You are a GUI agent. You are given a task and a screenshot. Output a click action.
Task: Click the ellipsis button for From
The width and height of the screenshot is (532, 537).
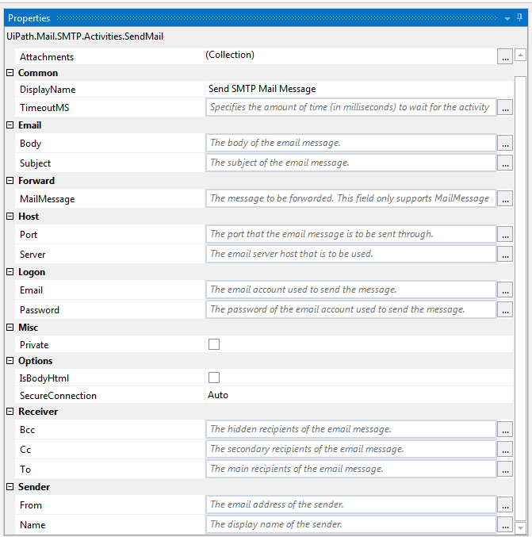(x=505, y=504)
